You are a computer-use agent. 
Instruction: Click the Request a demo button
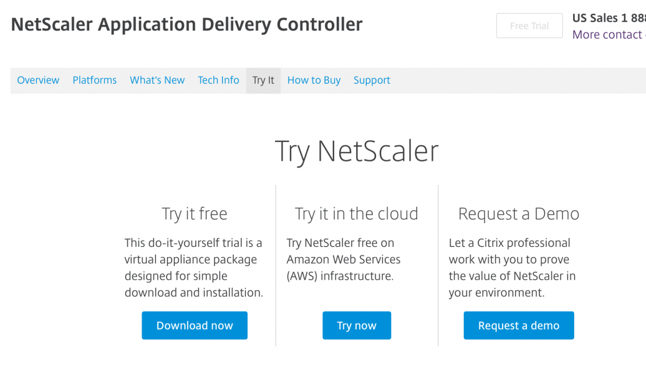(x=519, y=325)
